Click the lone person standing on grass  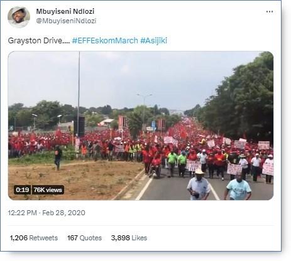(x=58, y=157)
